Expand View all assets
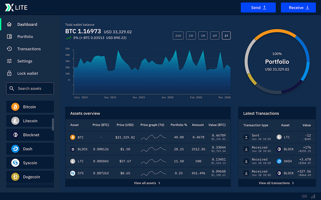Image resolution: width=321 pixels, height=200 pixels. click(x=147, y=183)
